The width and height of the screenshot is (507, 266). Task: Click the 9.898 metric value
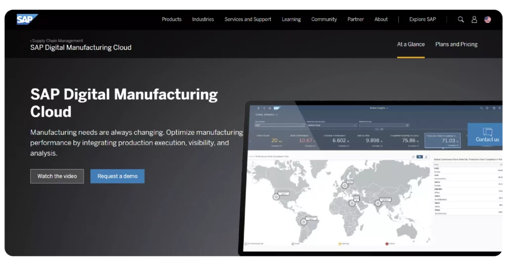372,140
